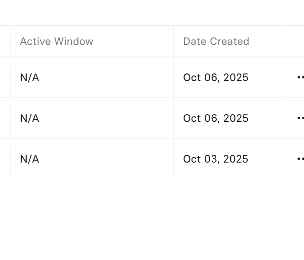Click the narrow cell left of the second N/A
This screenshot has width=304, height=260.
pyautogui.click(x=5, y=118)
